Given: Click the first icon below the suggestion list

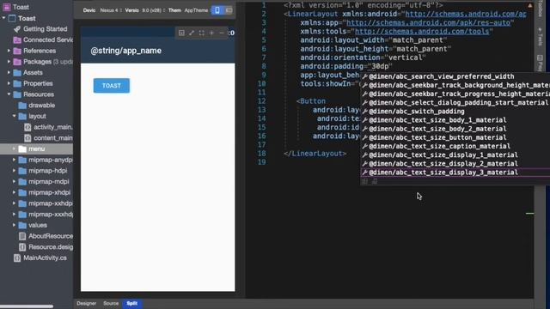Looking at the screenshot, I should (x=364, y=181).
